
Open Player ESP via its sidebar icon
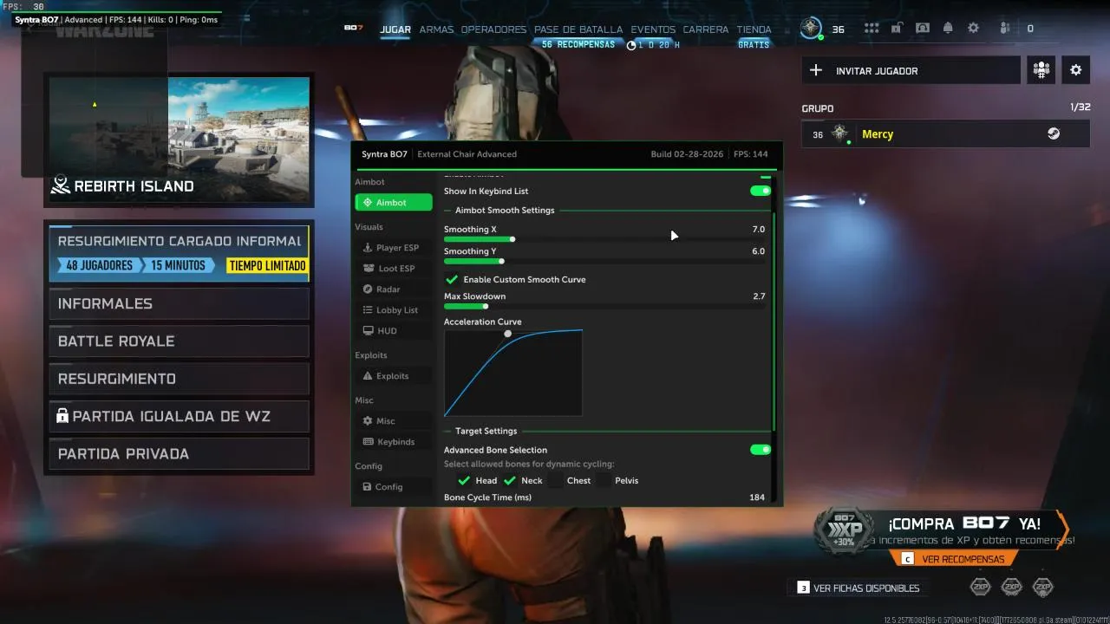click(x=368, y=248)
